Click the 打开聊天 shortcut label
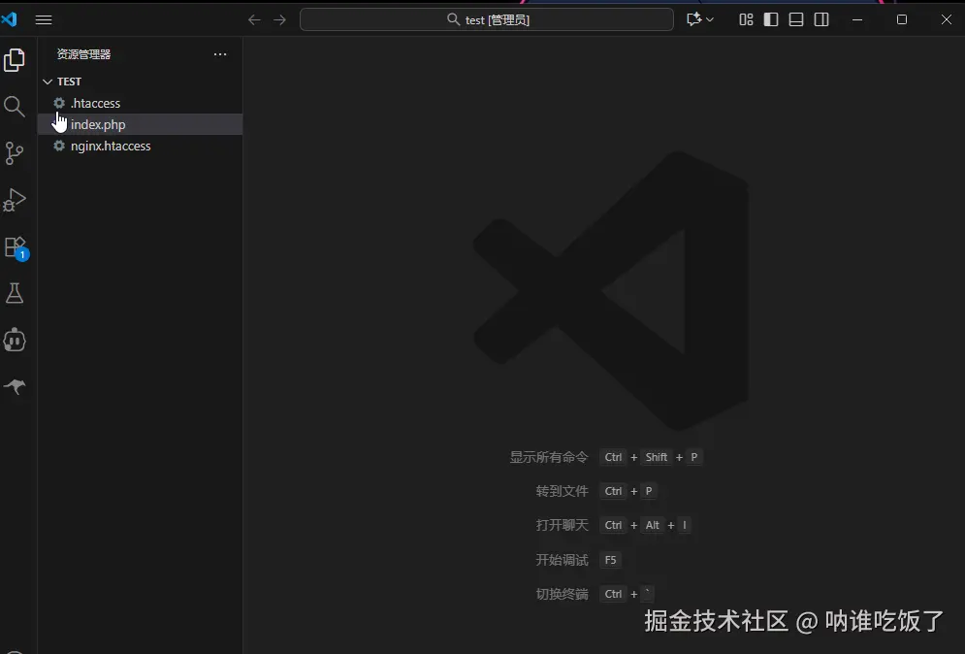Viewport: 965px width, 654px height. [x=562, y=525]
